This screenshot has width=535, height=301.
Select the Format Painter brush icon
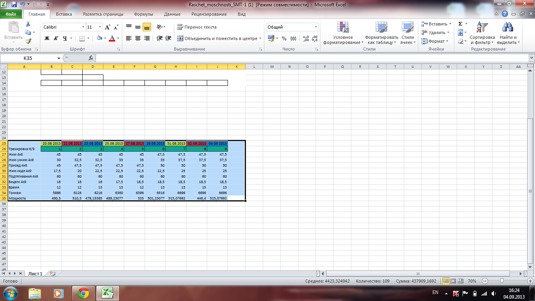click(x=28, y=41)
